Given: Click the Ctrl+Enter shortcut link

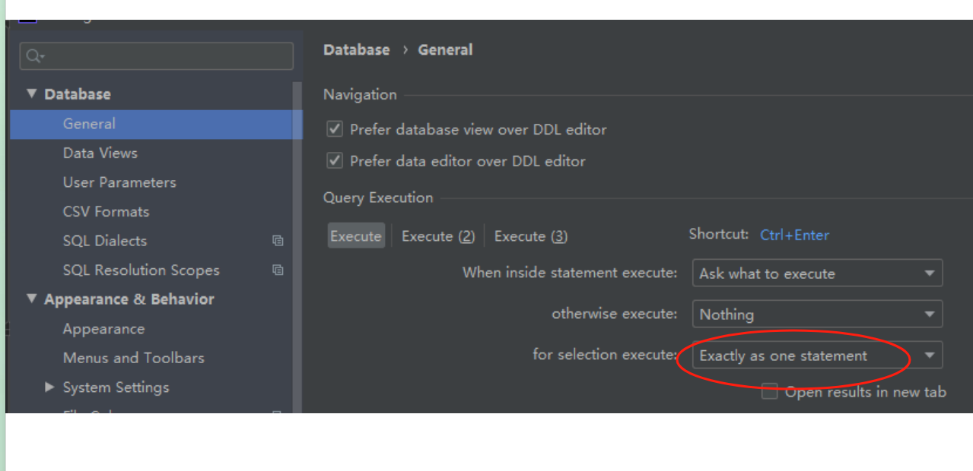Looking at the screenshot, I should [794, 235].
